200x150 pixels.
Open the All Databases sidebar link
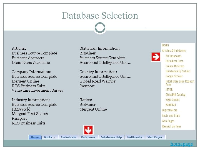click(x=173, y=56)
